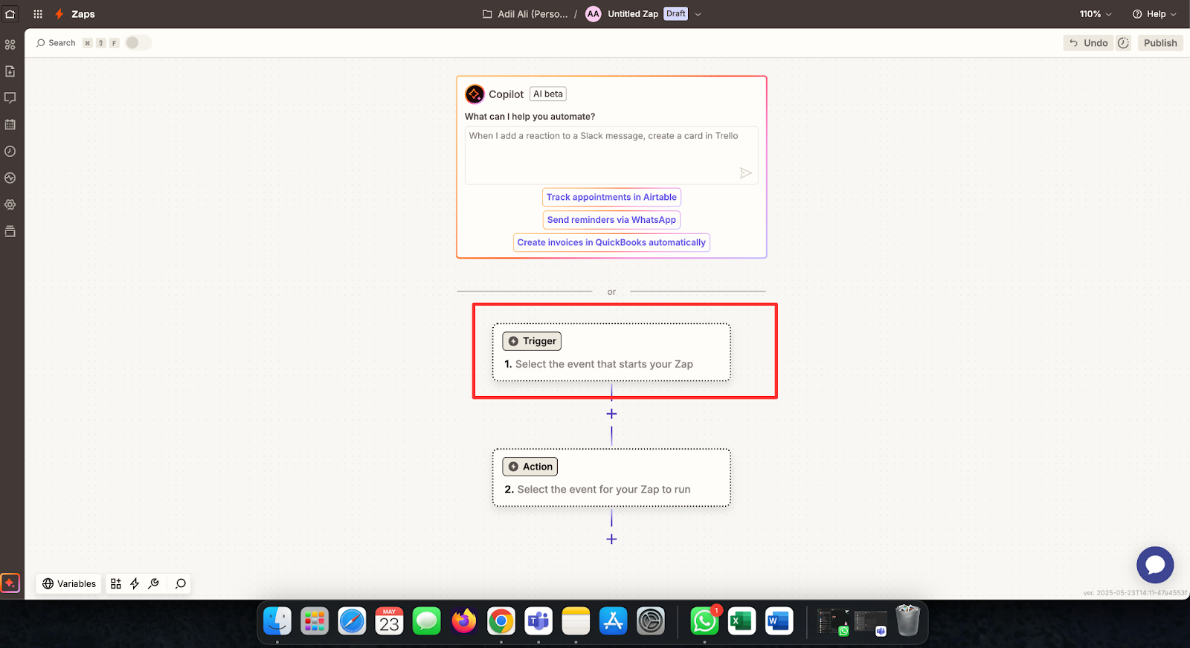Click the AA avatar badge
This screenshot has height=648, width=1190.
point(594,14)
